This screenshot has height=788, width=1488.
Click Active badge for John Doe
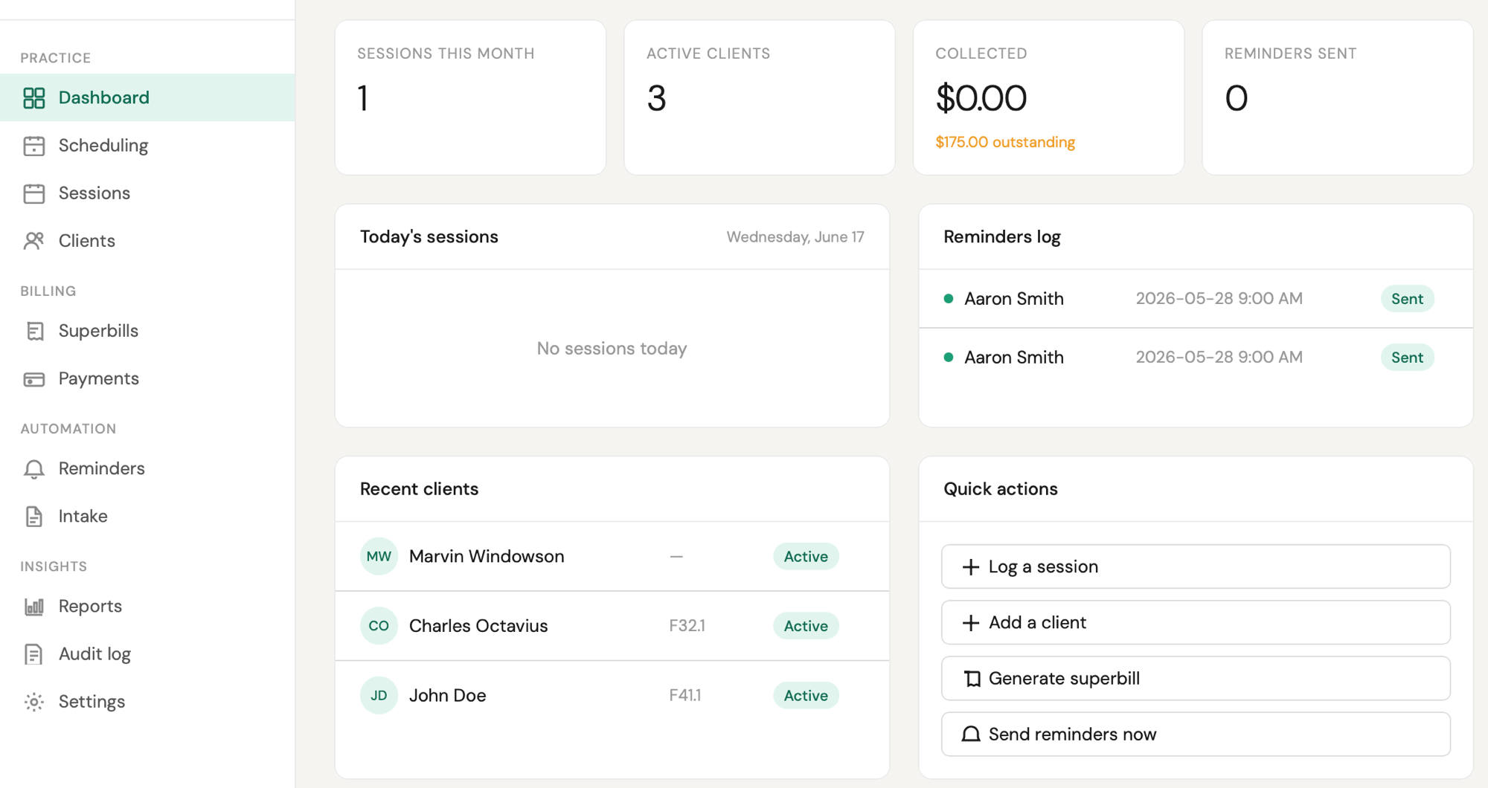tap(806, 695)
